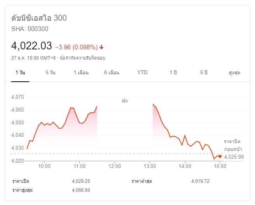The width and height of the screenshot is (255, 205).
Task: Click the −3.96 (0.098%) change value
Action: (x=76, y=47)
